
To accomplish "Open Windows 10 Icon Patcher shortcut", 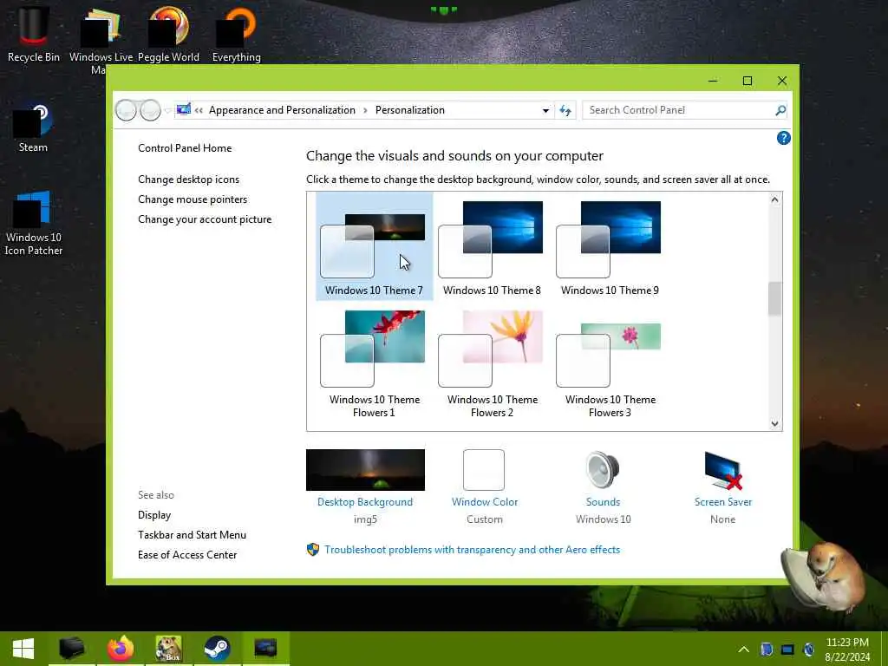I will [x=34, y=223].
